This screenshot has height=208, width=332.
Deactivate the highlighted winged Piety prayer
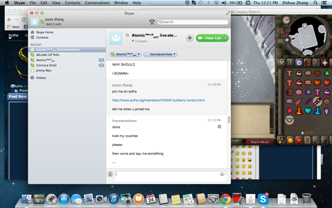290,120
